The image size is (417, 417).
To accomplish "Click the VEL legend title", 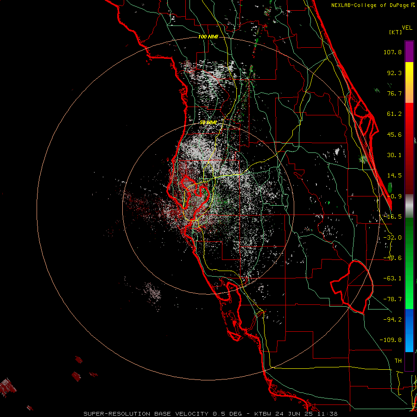I will click(x=407, y=28).
